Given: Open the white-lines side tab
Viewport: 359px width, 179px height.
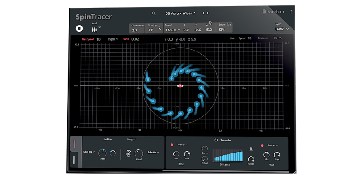Looking at the screenshot, I should click(x=74, y=159).
